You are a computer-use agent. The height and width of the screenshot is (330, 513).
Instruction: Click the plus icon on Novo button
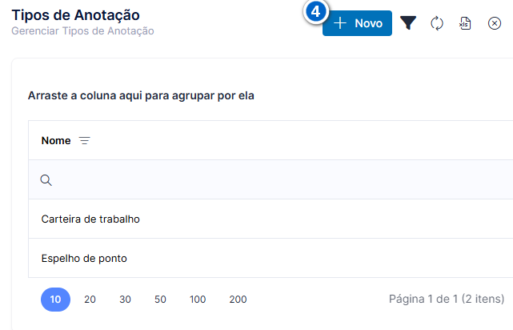pos(340,23)
